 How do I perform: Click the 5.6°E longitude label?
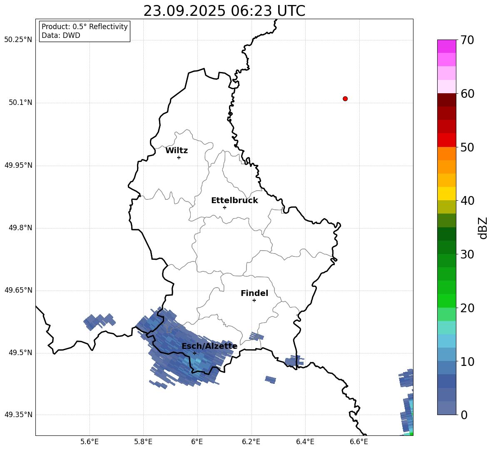pos(90,442)
